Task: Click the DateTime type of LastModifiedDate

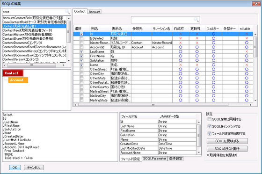Action: (x=177, y=148)
